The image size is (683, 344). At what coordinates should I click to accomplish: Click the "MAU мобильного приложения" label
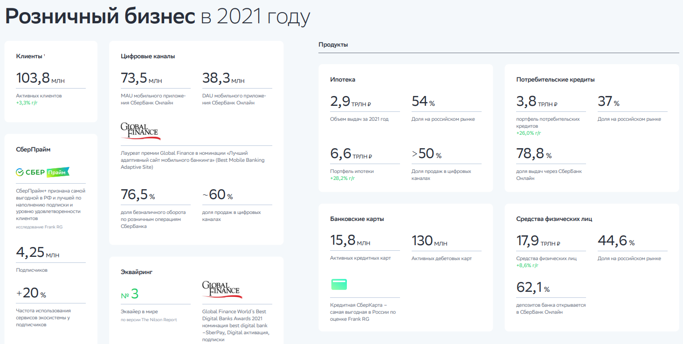(x=153, y=99)
